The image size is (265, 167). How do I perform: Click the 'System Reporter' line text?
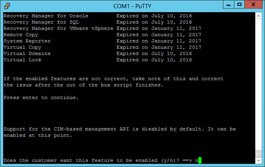tap(27, 41)
